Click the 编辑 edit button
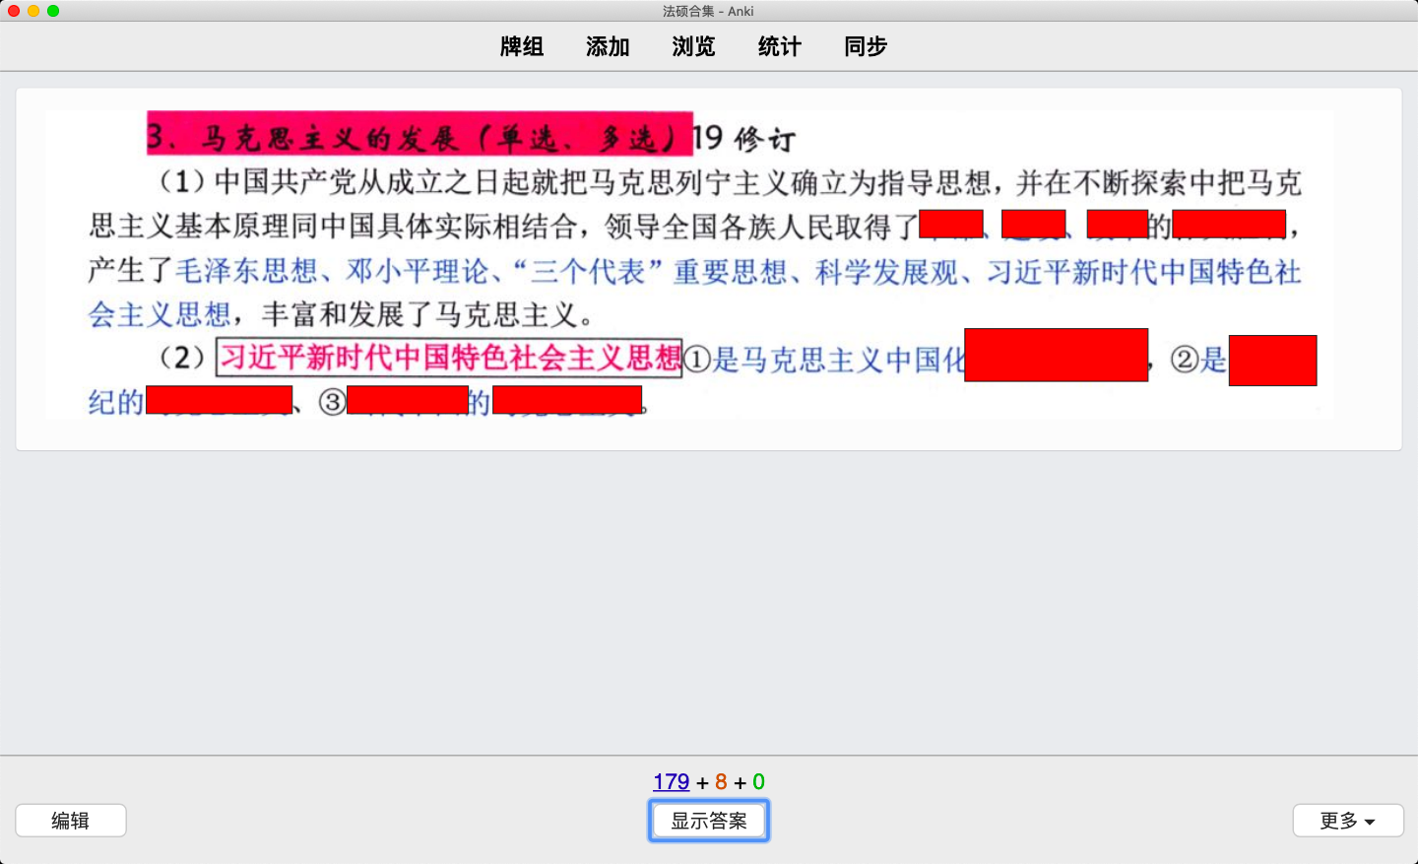Viewport: 1418px width, 864px height. click(71, 821)
